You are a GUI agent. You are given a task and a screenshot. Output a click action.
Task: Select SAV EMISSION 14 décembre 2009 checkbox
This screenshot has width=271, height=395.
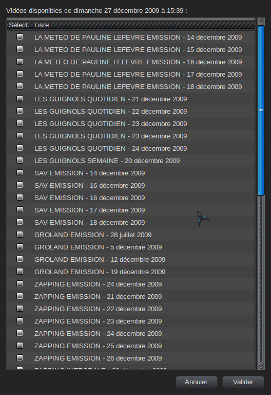point(20,173)
